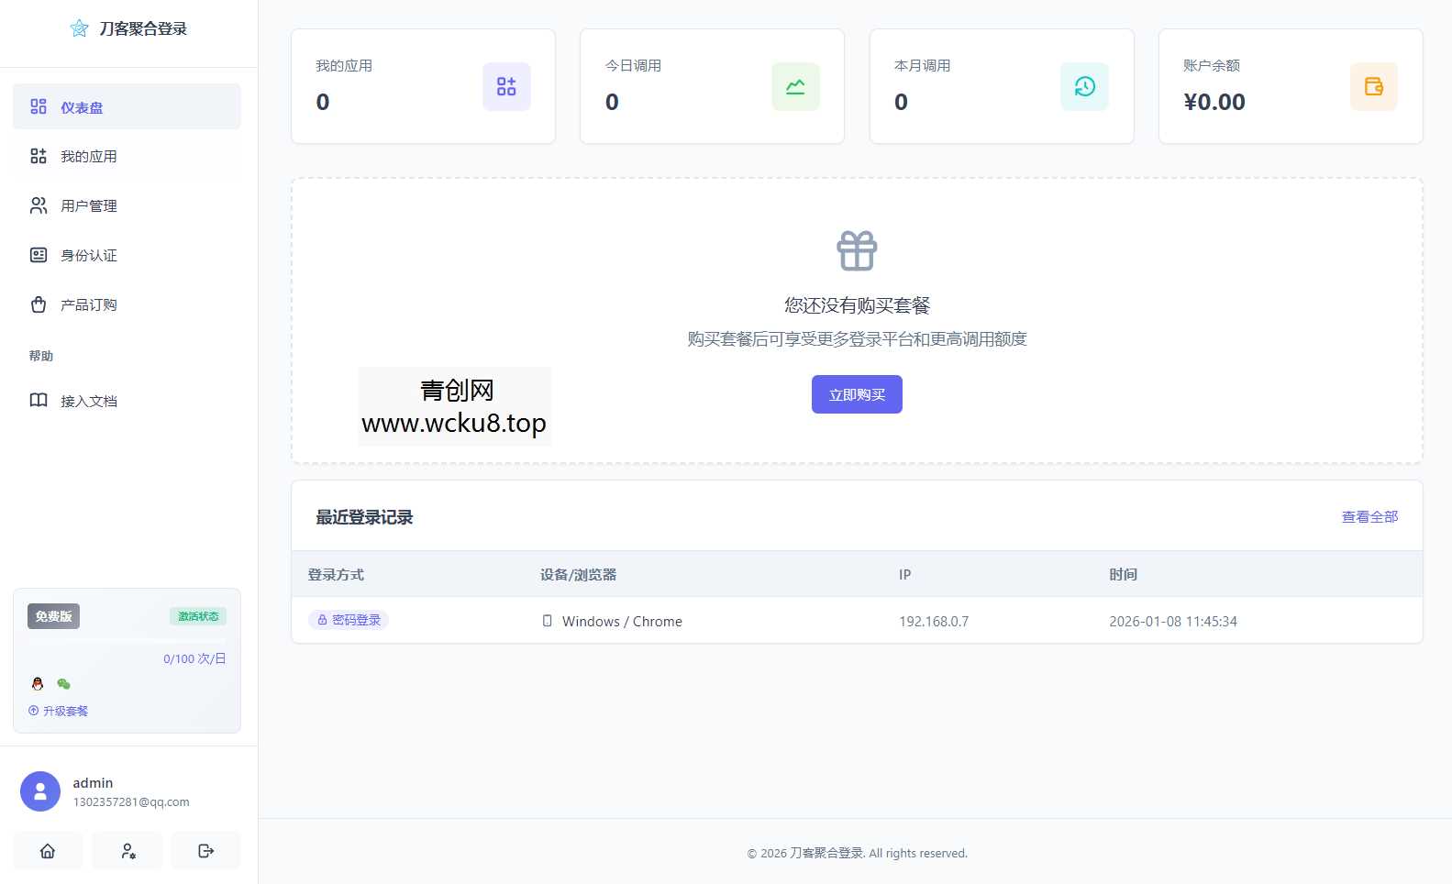The height and width of the screenshot is (884, 1452).
Task: Select 身份认证 in the sidebar
Action: pyautogui.click(x=127, y=255)
